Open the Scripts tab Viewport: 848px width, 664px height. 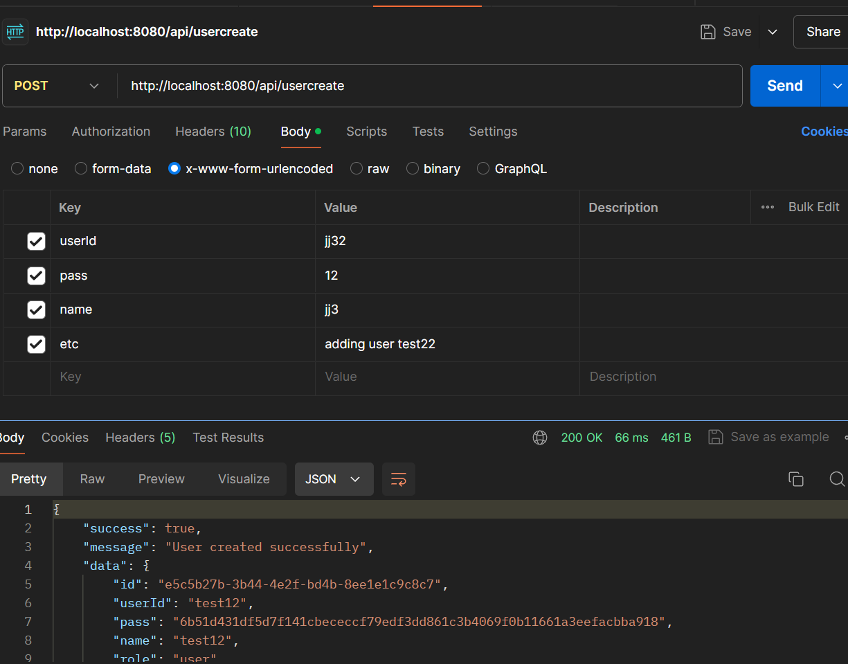tap(366, 132)
